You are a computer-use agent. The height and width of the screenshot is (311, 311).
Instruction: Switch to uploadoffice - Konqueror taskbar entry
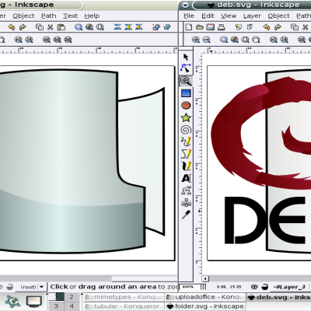205,297
